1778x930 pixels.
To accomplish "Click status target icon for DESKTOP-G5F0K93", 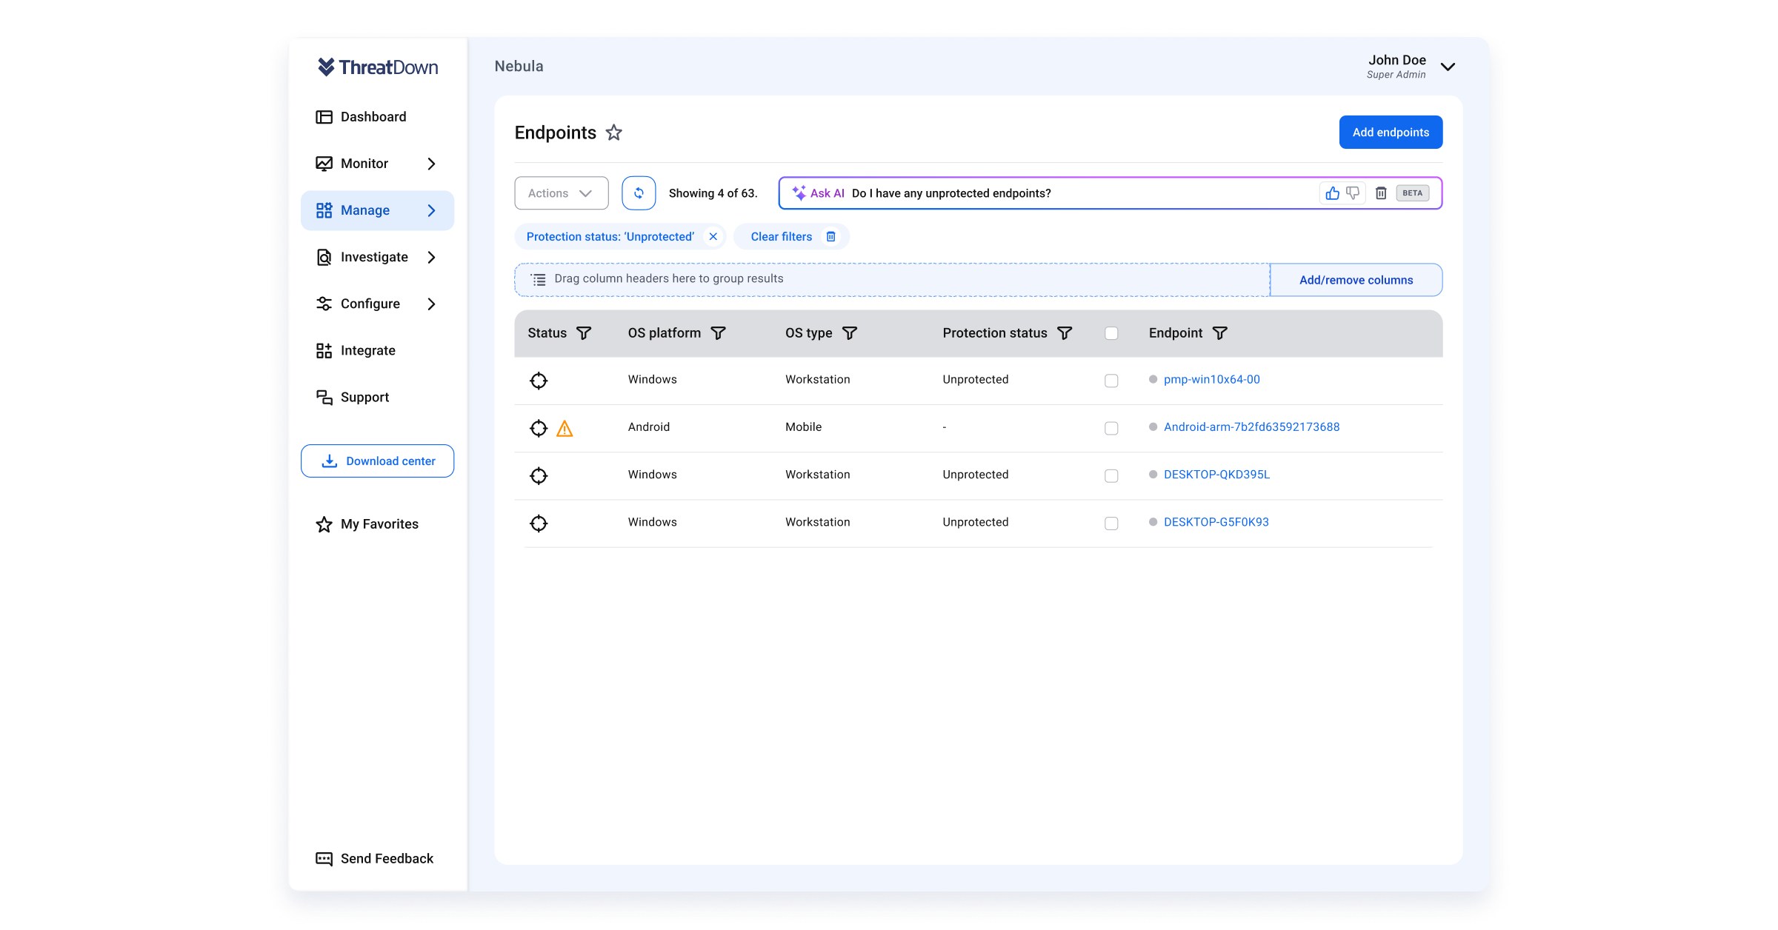I will (x=539, y=523).
